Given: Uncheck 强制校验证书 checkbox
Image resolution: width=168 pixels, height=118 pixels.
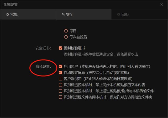Looking at the screenshot, I should pyautogui.click(x=60, y=48).
